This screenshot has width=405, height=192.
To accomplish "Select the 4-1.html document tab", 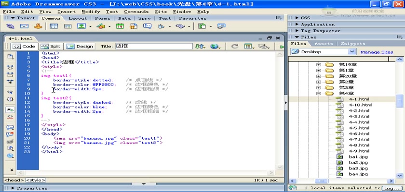I will (20, 39).
